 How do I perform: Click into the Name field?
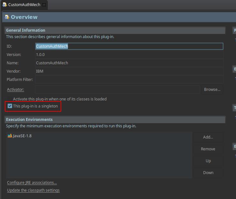129,63
